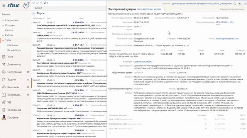Open the Профиль avatar picture

click(x=4, y=117)
